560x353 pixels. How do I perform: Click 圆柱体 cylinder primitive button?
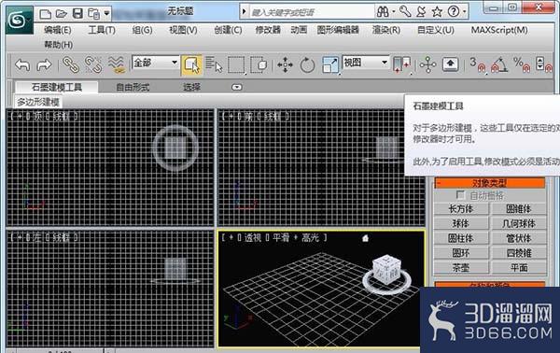point(461,238)
